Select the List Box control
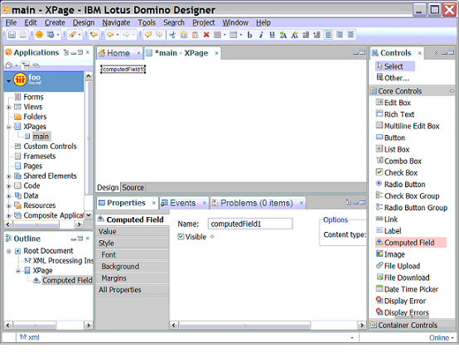 tap(393, 150)
